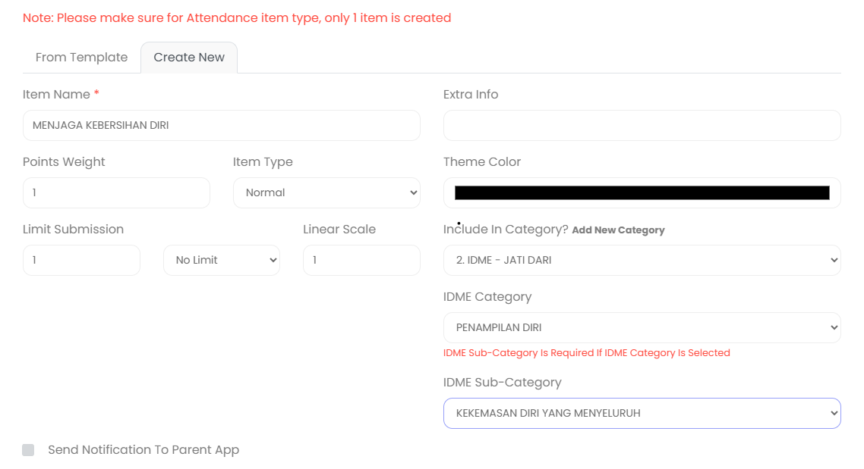Click the Add New Category link
This screenshot has width=864, height=469.
point(618,230)
